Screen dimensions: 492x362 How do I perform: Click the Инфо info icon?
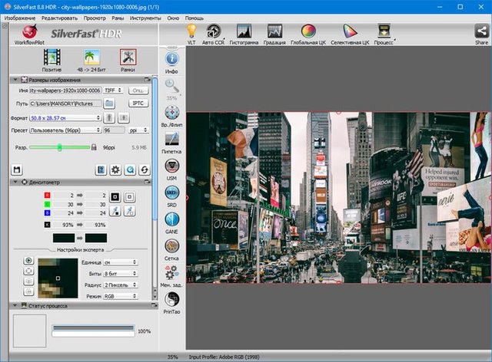[x=172, y=59]
